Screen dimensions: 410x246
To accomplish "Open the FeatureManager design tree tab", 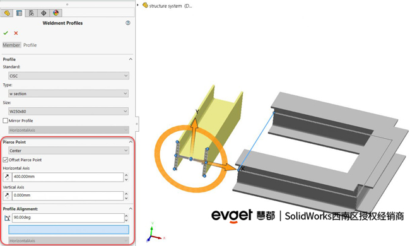I will point(7,13).
